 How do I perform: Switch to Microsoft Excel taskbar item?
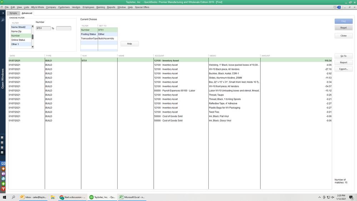tap(132, 197)
